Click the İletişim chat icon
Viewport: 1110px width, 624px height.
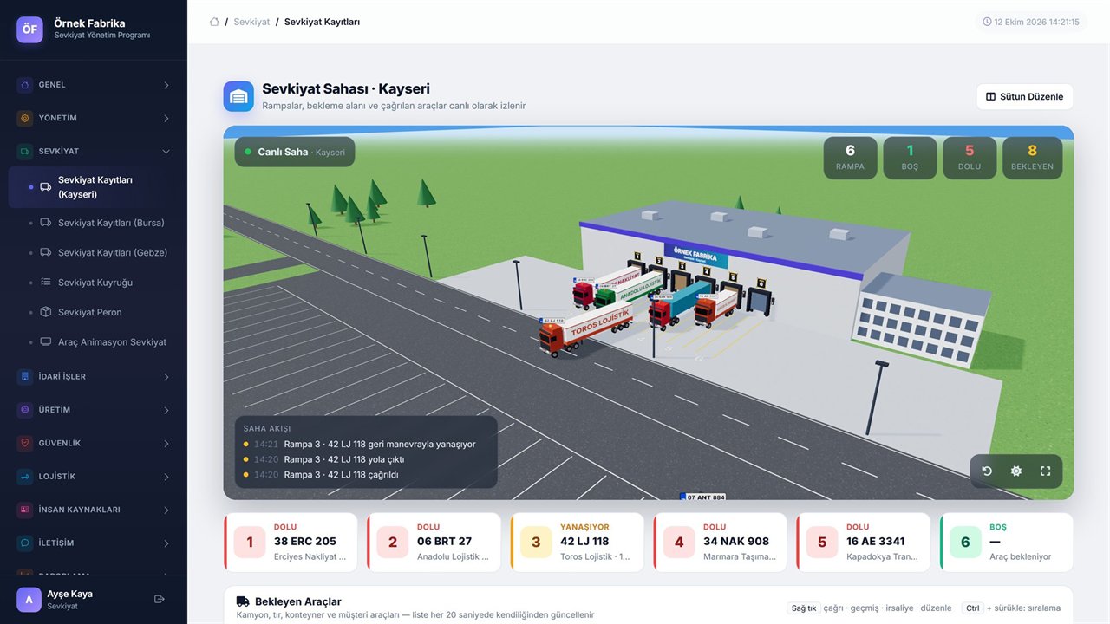tap(24, 543)
